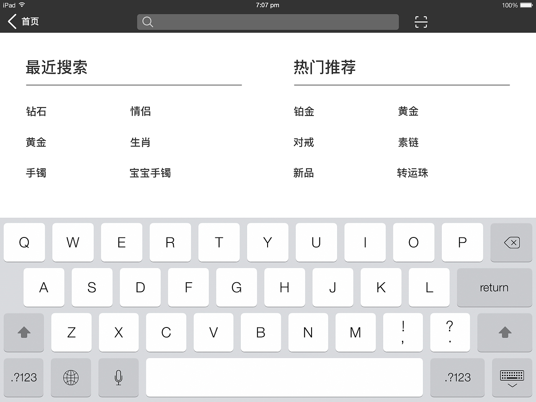Viewport: 536px width, 402px height.
Task: Choose hot recommendation 对戒
Action: pos(304,142)
